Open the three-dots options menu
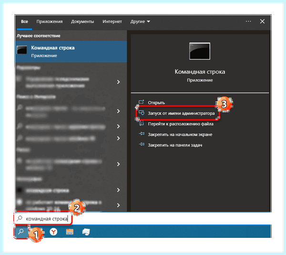This screenshot has height=255, width=286. click(x=248, y=21)
